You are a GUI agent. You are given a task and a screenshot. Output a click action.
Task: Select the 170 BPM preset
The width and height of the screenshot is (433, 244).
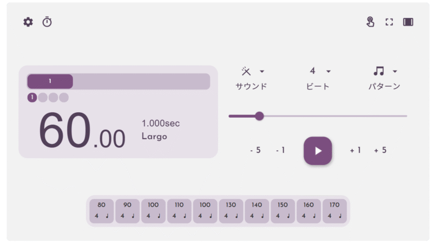[334, 211]
